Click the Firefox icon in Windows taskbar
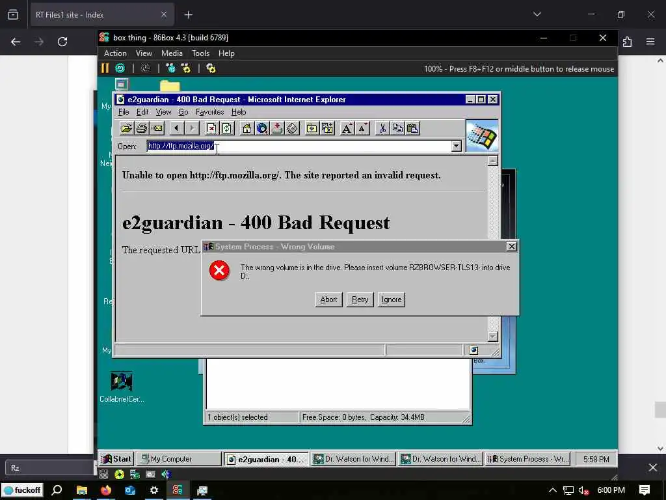666x500 pixels. (106, 490)
